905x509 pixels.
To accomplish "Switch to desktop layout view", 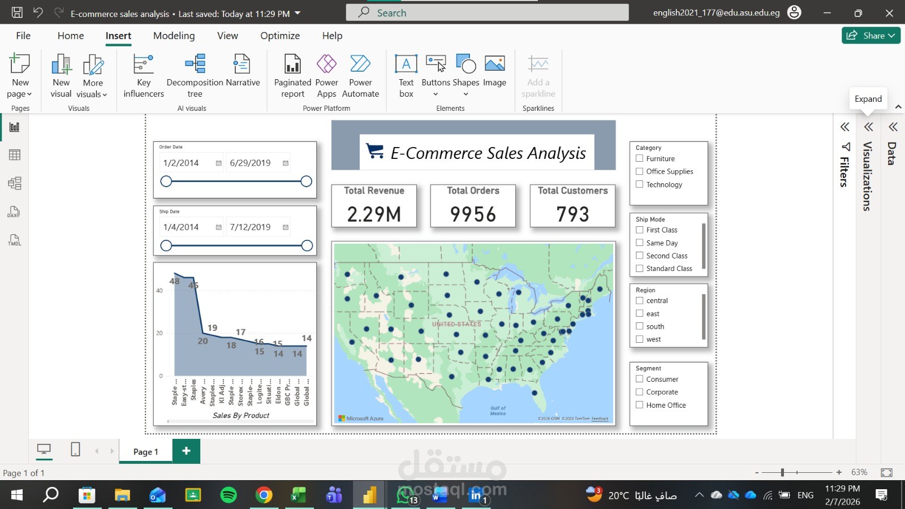I will pos(44,450).
